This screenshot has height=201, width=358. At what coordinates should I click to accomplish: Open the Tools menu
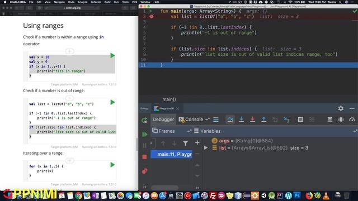click(x=125, y=2)
